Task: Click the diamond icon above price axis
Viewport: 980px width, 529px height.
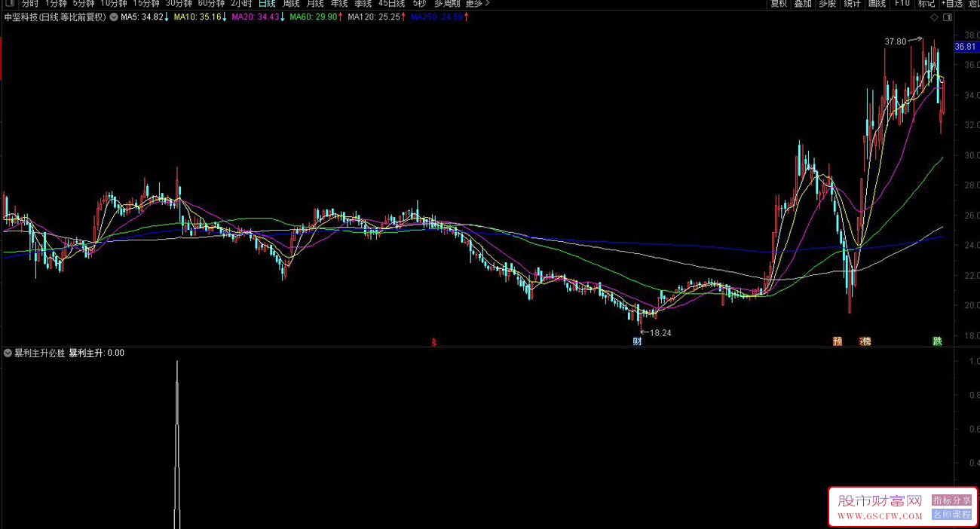Action: click(x=935, y=17)
